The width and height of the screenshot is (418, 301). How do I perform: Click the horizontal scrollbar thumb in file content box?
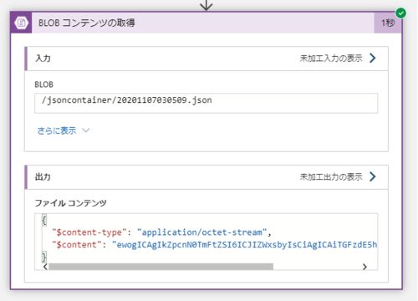(161, 267)
